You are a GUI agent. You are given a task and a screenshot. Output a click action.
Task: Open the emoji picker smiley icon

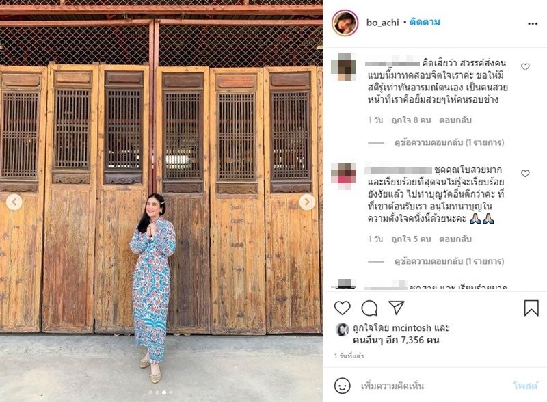coord(343,386)
